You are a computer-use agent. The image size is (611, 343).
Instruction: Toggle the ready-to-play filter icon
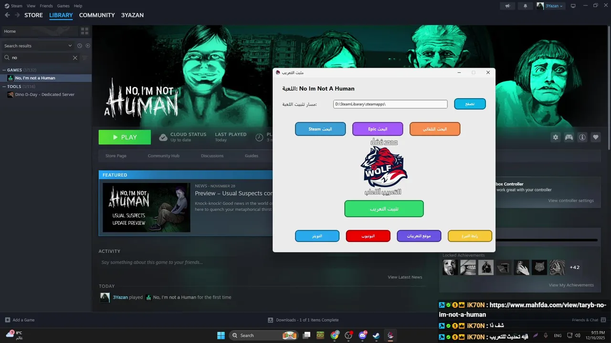coord(88,46)
